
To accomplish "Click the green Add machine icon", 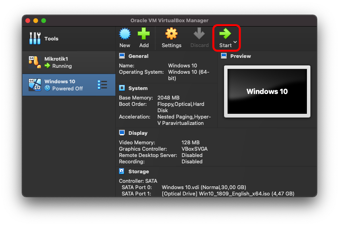I will (144, 34).
